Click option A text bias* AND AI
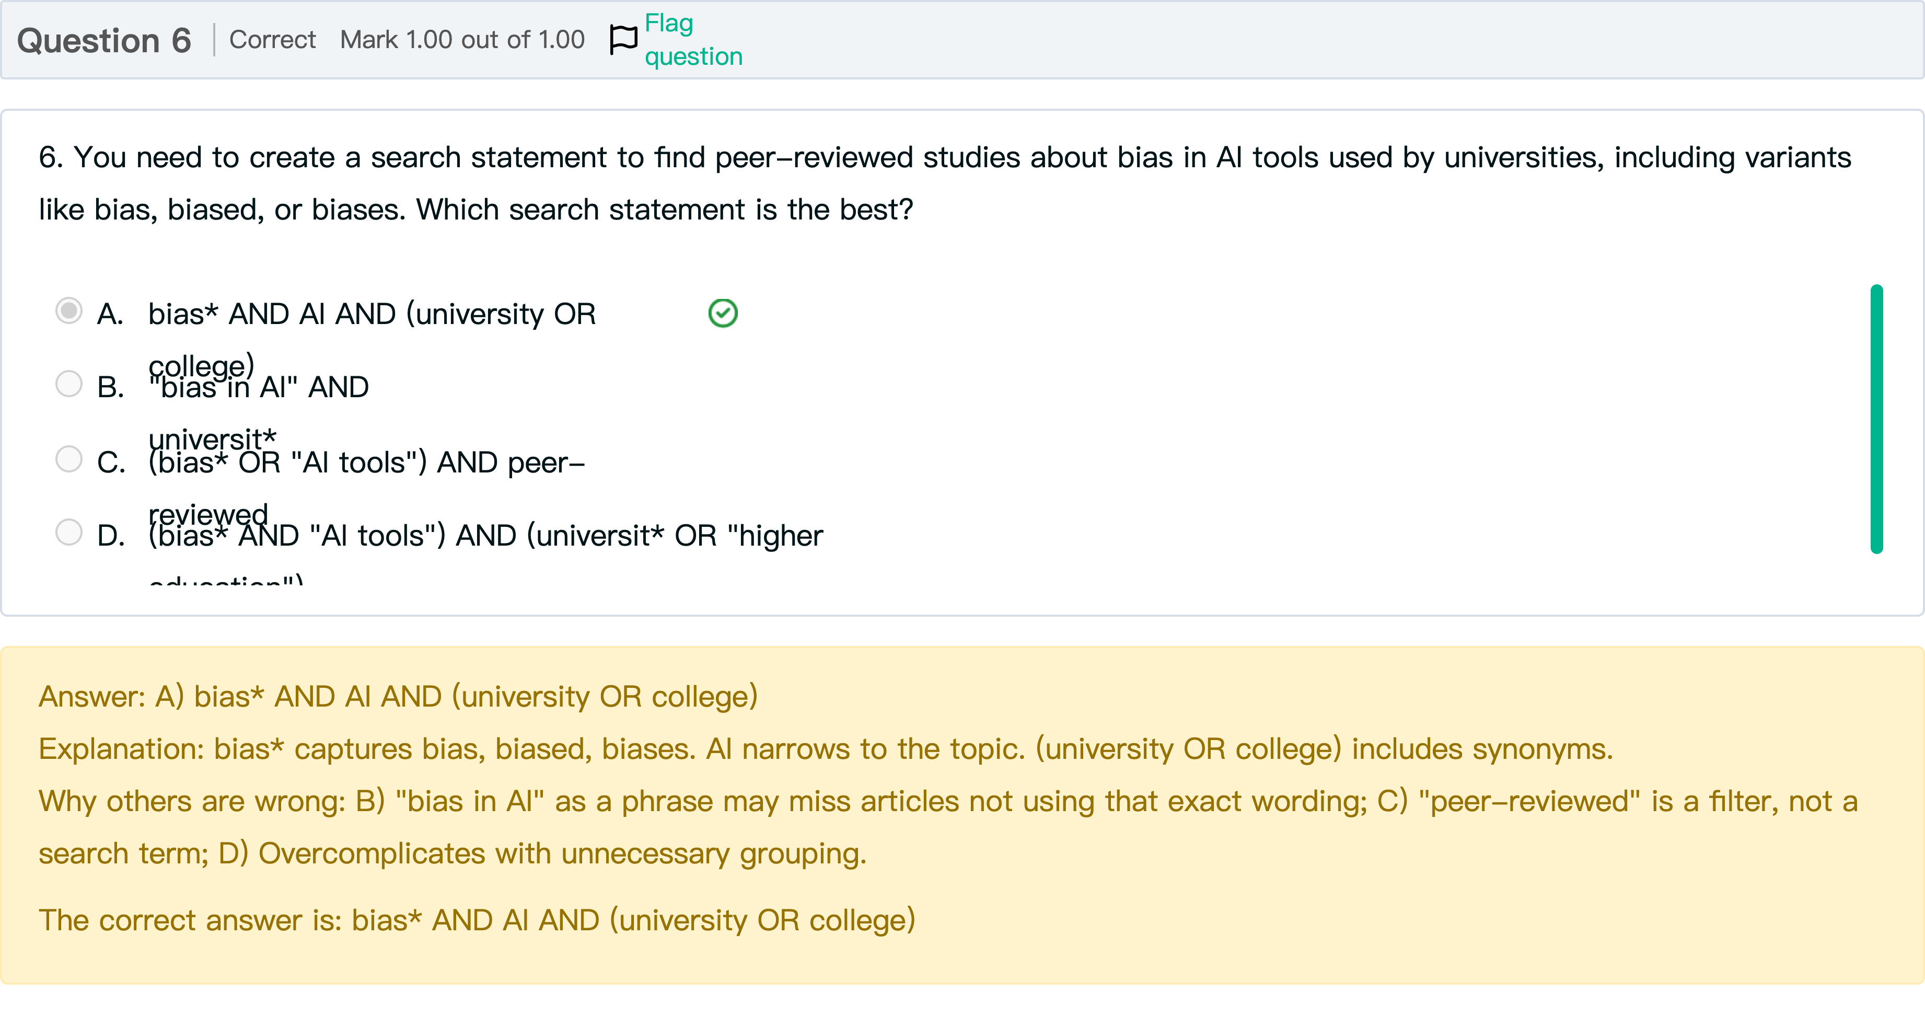 pyautogui.click(x=372, y=314)
